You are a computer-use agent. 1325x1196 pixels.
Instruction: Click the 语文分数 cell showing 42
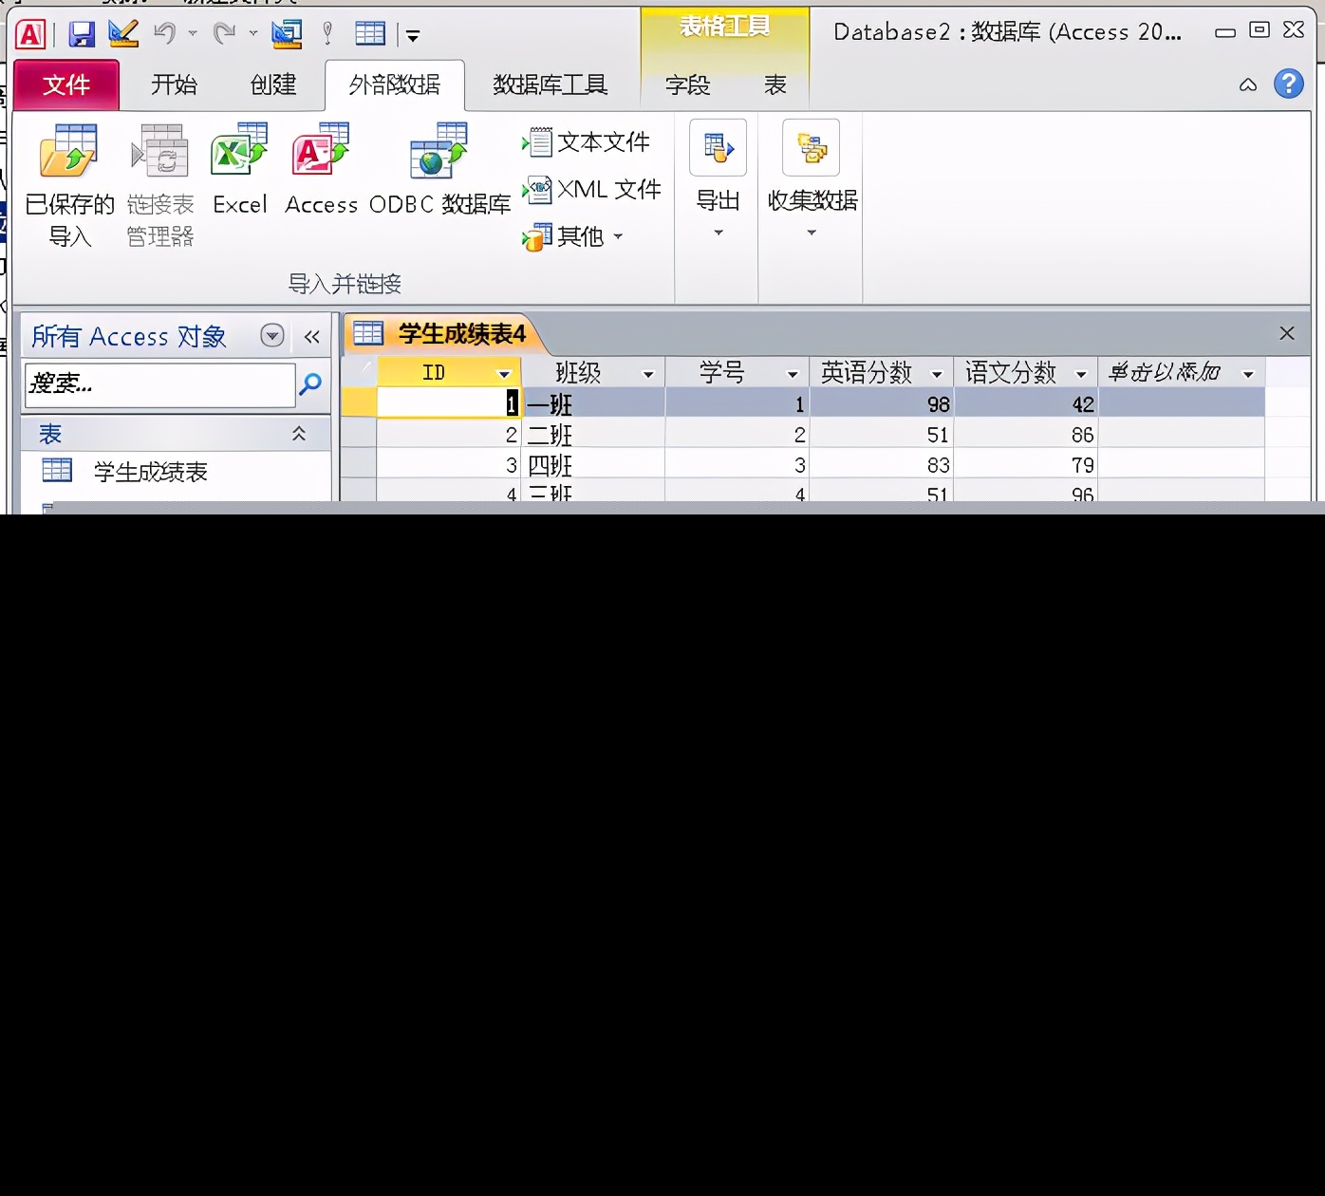pyautogui.click(x=1026, y=404)
